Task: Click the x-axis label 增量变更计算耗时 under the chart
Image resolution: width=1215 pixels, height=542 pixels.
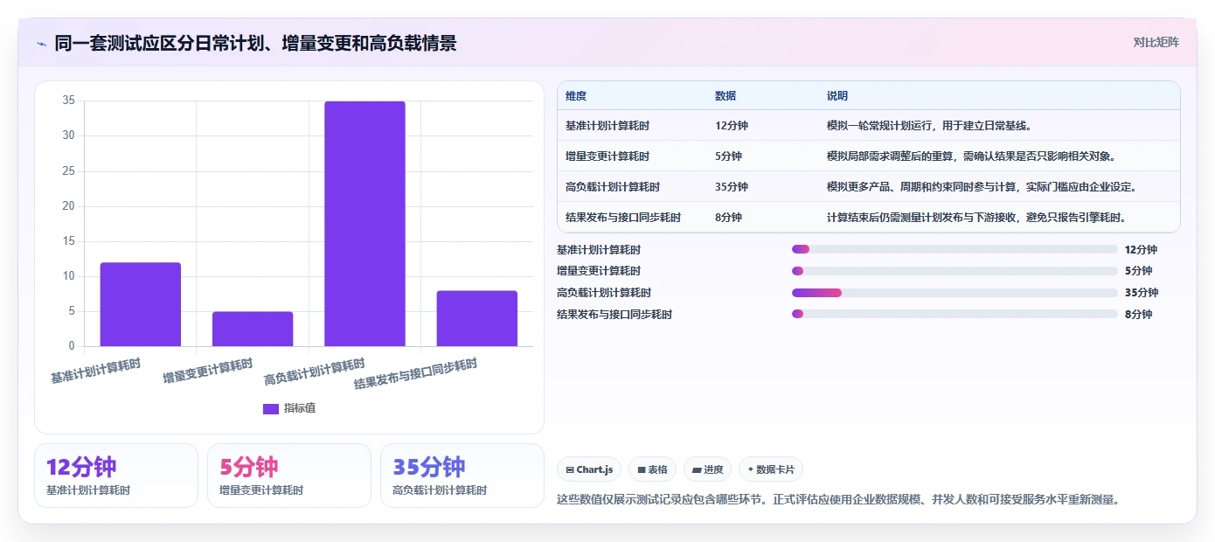Action: pyautogui.click(x=208, y=371)
